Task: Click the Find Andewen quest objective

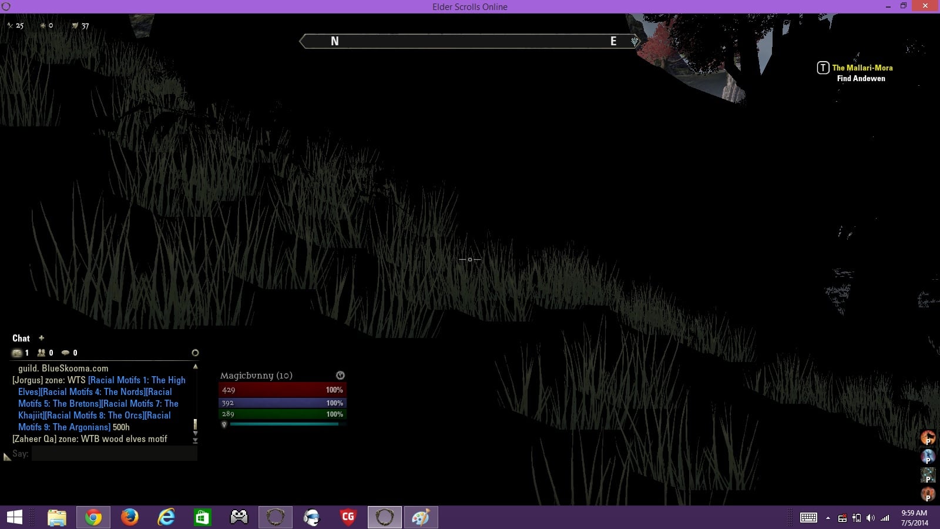Action: pyautogui.click(x=861, y=78)
